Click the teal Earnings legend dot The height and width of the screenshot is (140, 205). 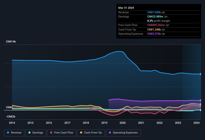pos(29,132)
